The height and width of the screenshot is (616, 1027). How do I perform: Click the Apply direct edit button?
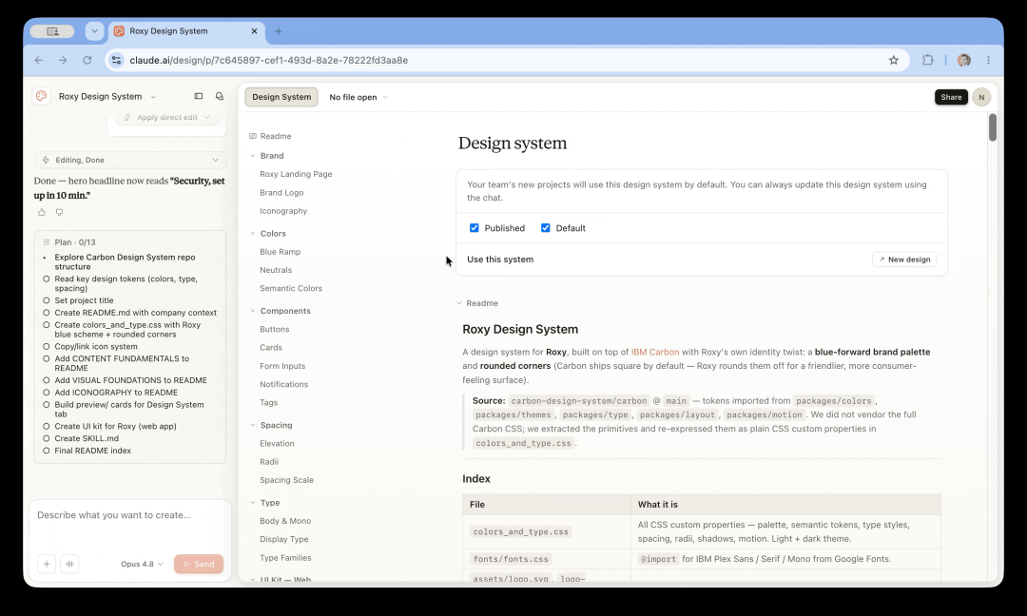(167, 117)
